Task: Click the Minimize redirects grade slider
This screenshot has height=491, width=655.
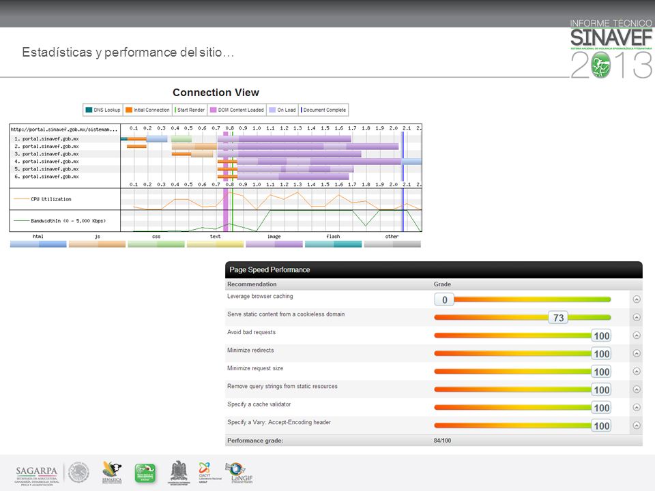Action: 523,353
